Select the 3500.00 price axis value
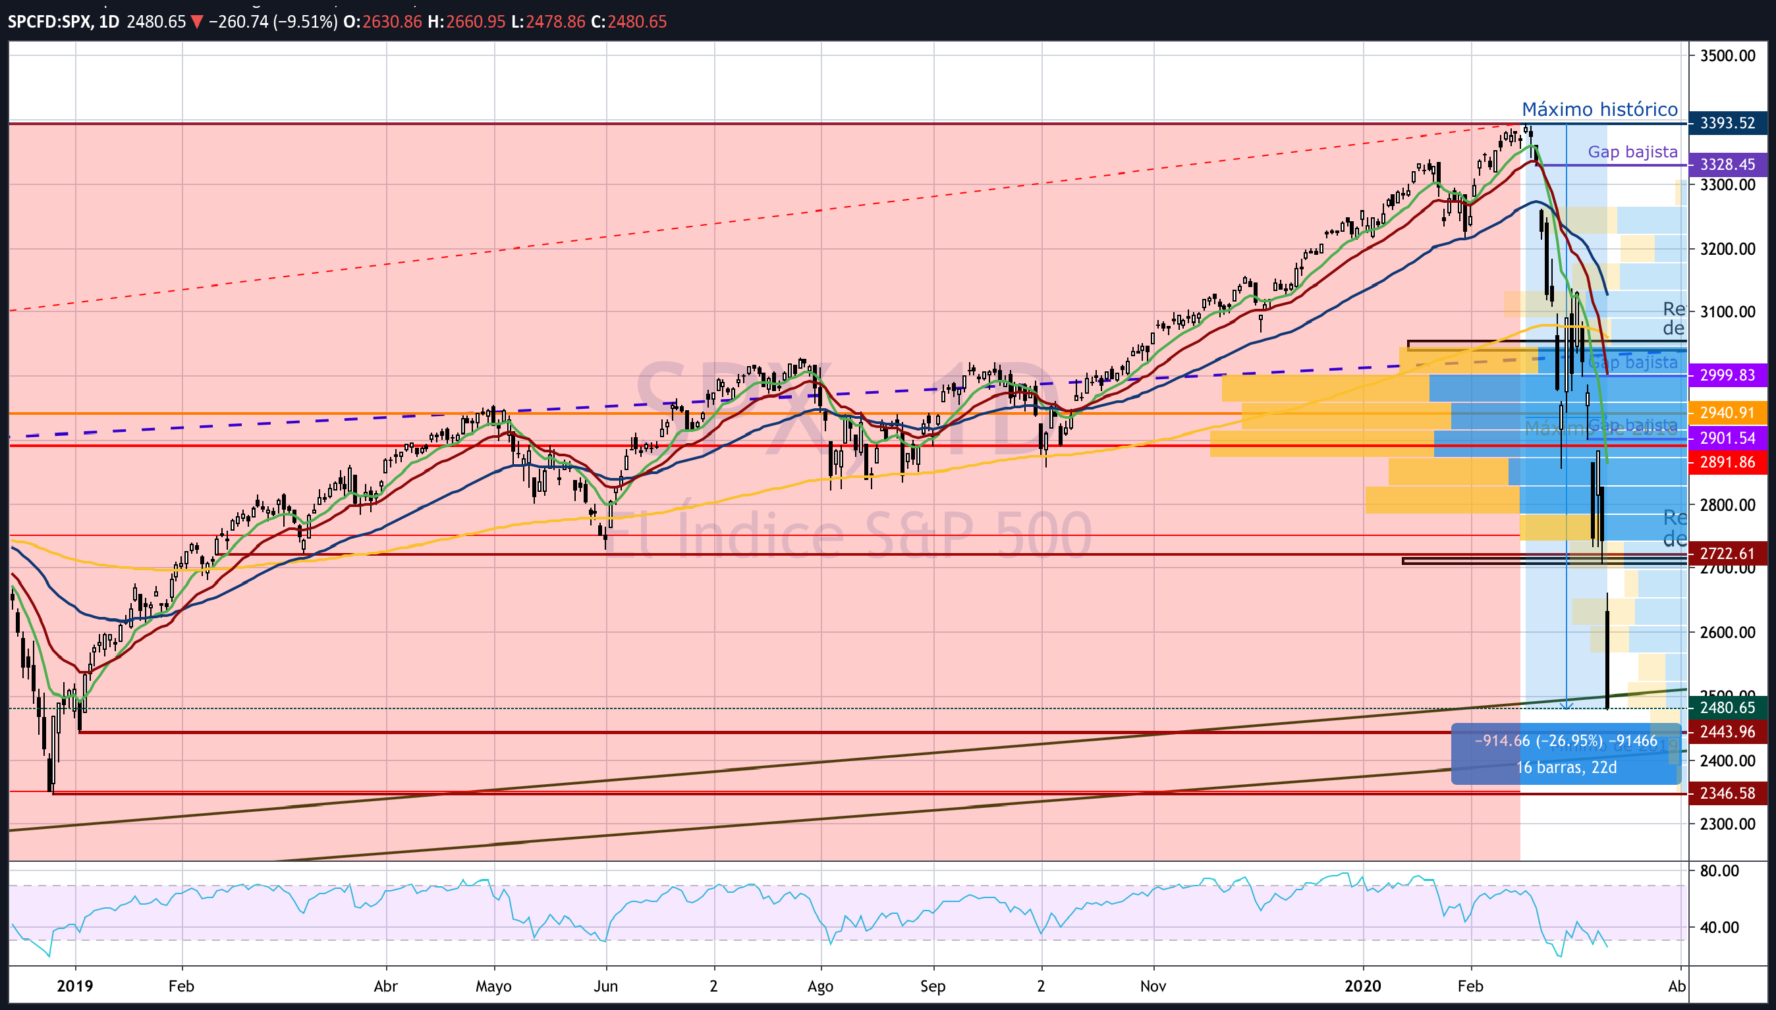Image resolution: width=1776 pixels, height=1010 pixels. (x=1727, y=55)
